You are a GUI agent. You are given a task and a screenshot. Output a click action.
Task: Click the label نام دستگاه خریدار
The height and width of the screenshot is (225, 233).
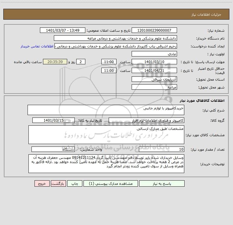pos(210,39)
